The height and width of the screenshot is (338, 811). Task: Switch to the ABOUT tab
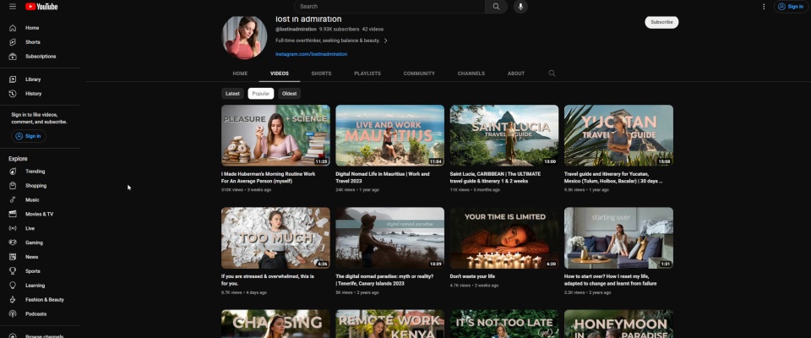pos(515,74)
